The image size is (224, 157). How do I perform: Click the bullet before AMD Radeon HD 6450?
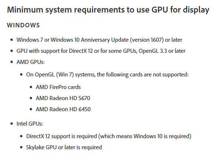pos(32,109)
